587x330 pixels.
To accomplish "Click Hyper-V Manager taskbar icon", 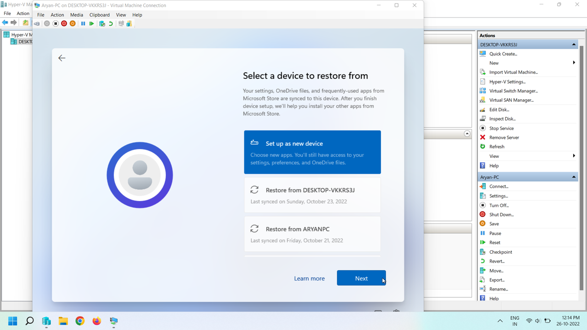I will 46,321.
